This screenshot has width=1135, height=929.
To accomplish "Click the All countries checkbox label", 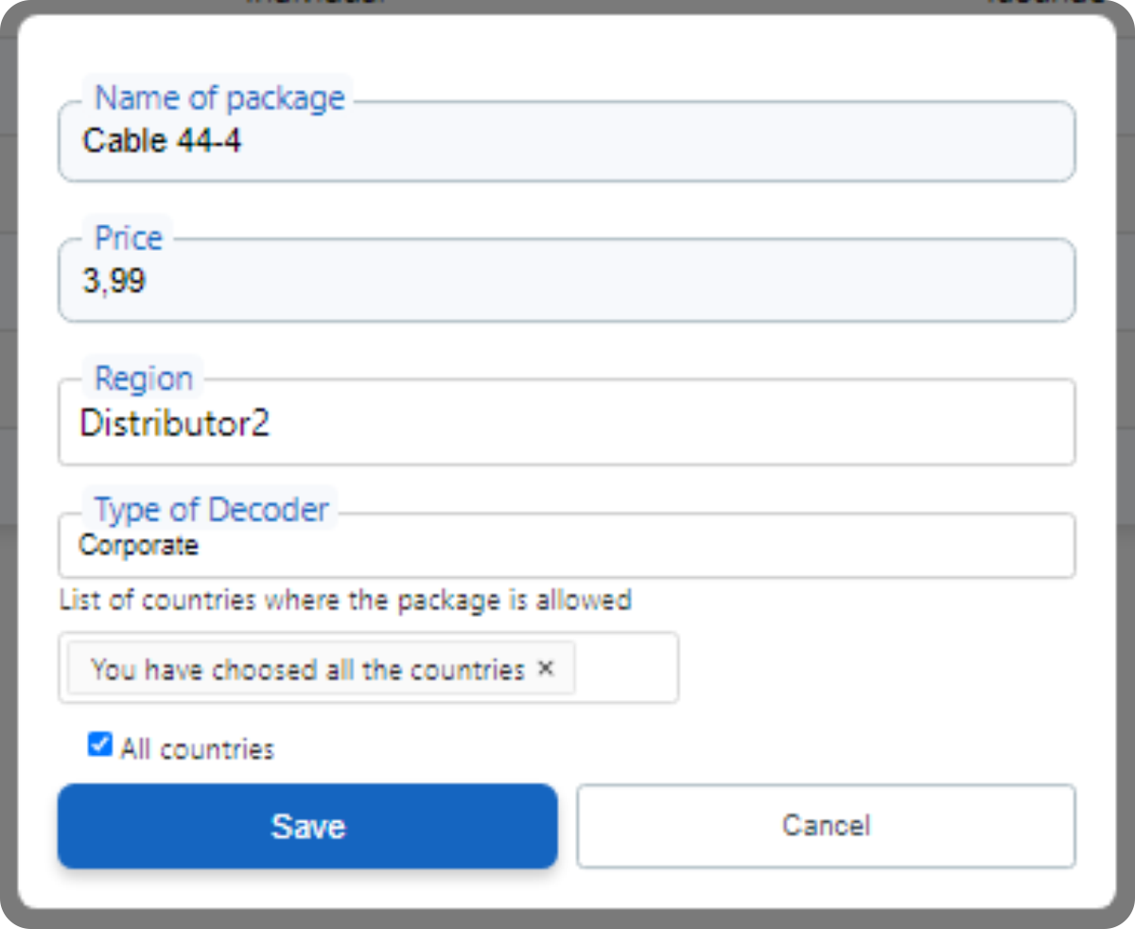I will point(197,750).
